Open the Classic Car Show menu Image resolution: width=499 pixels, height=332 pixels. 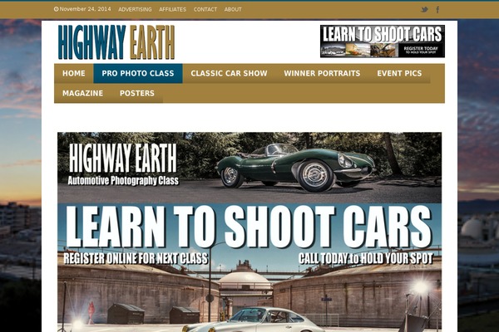click(x=230, y=73)
